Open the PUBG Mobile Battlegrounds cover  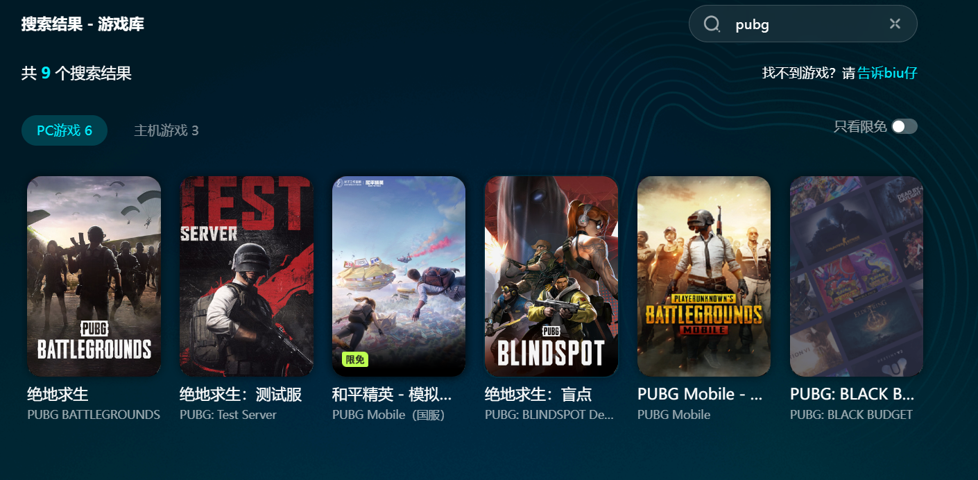pyautogui.click(x=704, y=276)
